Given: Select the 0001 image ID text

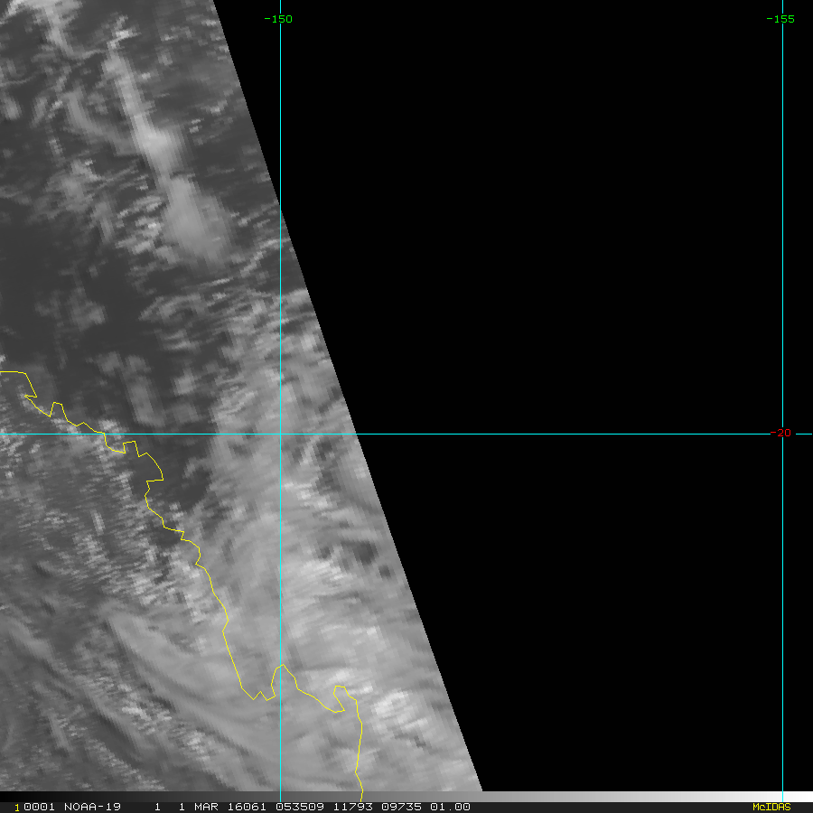Looking at the screenshot, I should click(x=39, y=807).
